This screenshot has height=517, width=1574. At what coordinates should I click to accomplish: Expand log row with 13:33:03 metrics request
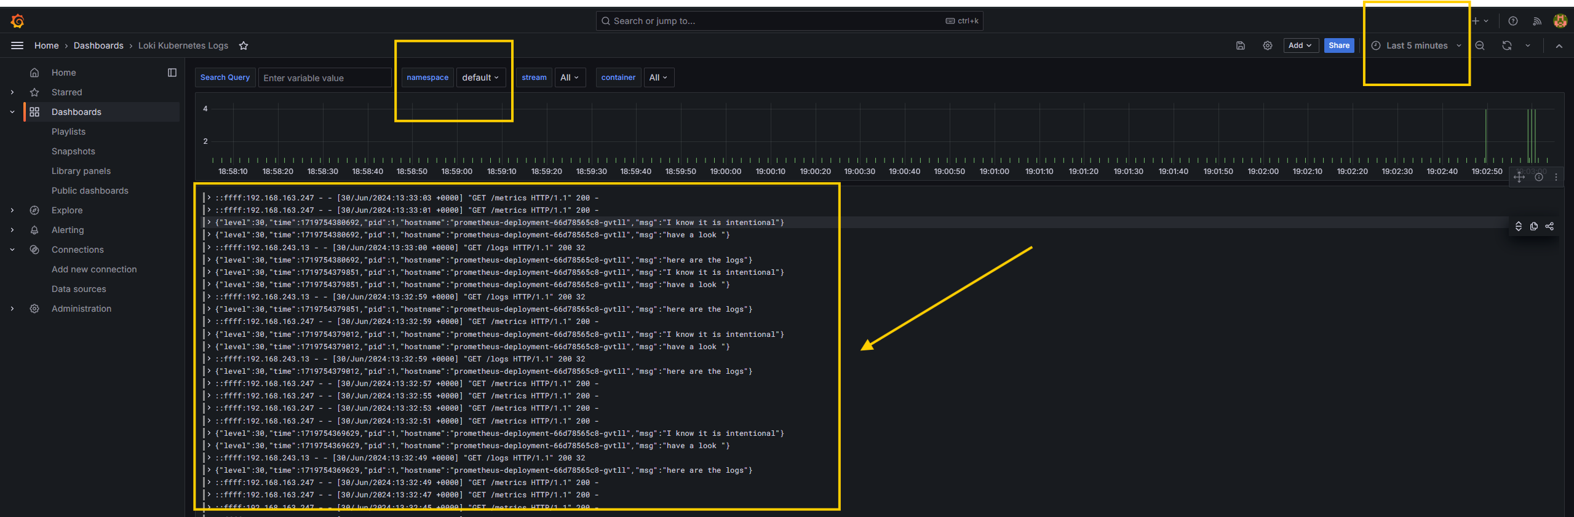(209, 198)
